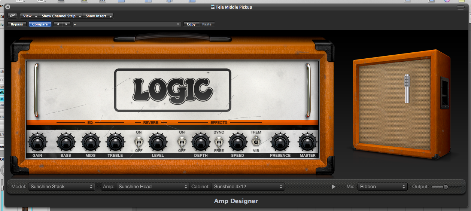Viewport: 471px width, 211px height.
Task: Toggle the Effects ON/OFF switch
Action: pos(182,142)
